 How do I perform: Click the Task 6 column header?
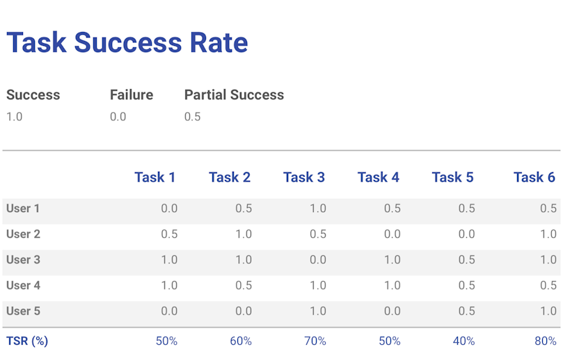pos(534,177)
